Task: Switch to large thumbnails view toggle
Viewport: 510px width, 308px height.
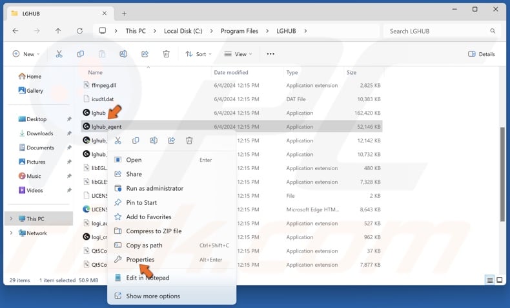Action: tap(500, 280)
